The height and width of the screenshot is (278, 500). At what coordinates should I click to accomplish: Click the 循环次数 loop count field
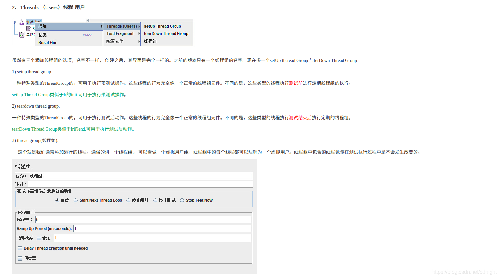point(152,238)
